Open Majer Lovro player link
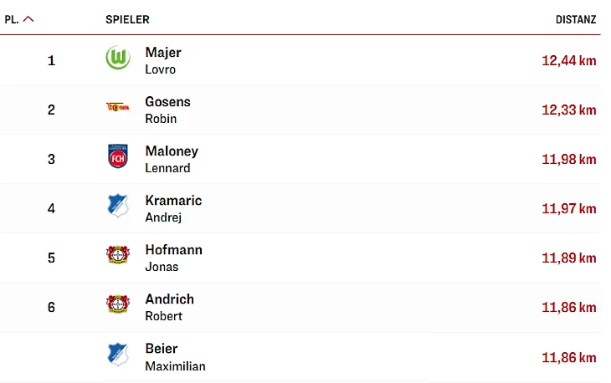 (x=163, y=60)
